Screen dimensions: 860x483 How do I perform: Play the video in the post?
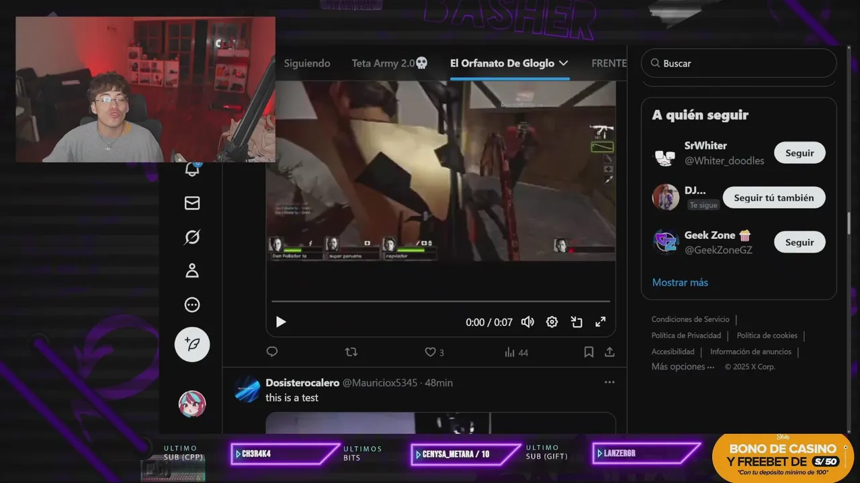pyautogui.click(x=281, y=322)
